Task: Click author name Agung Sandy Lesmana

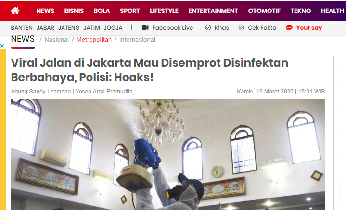Action: point(41,91)
